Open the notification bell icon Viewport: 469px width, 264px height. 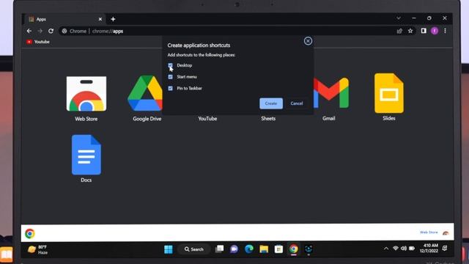click(x=445, y=248)
